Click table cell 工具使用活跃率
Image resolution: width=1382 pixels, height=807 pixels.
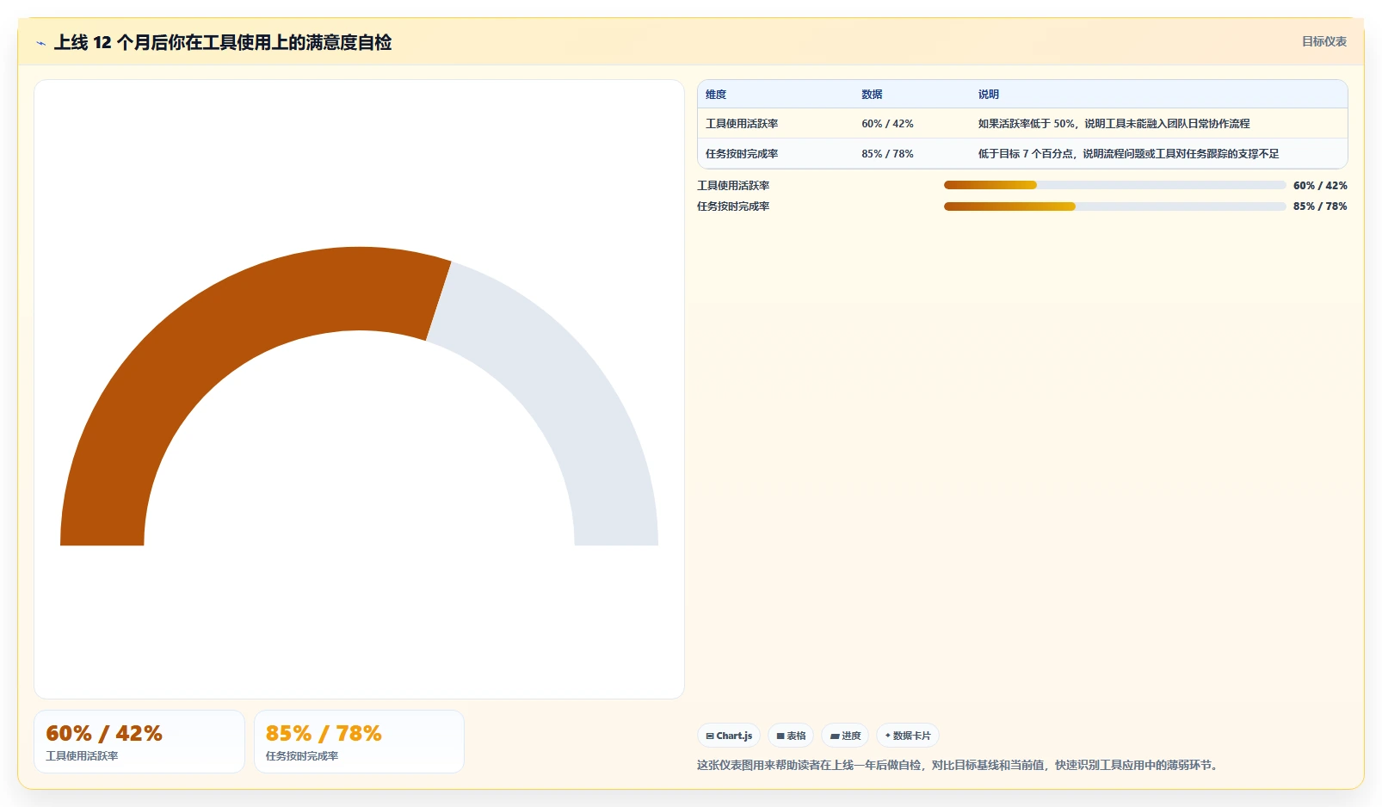point(742,124)
